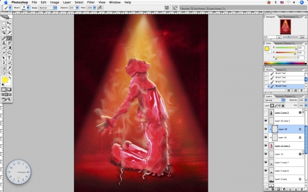This screenshot has width=308, height=192.
Task: Select the Brush tool in toolbox
Action: tap(9, 38)
